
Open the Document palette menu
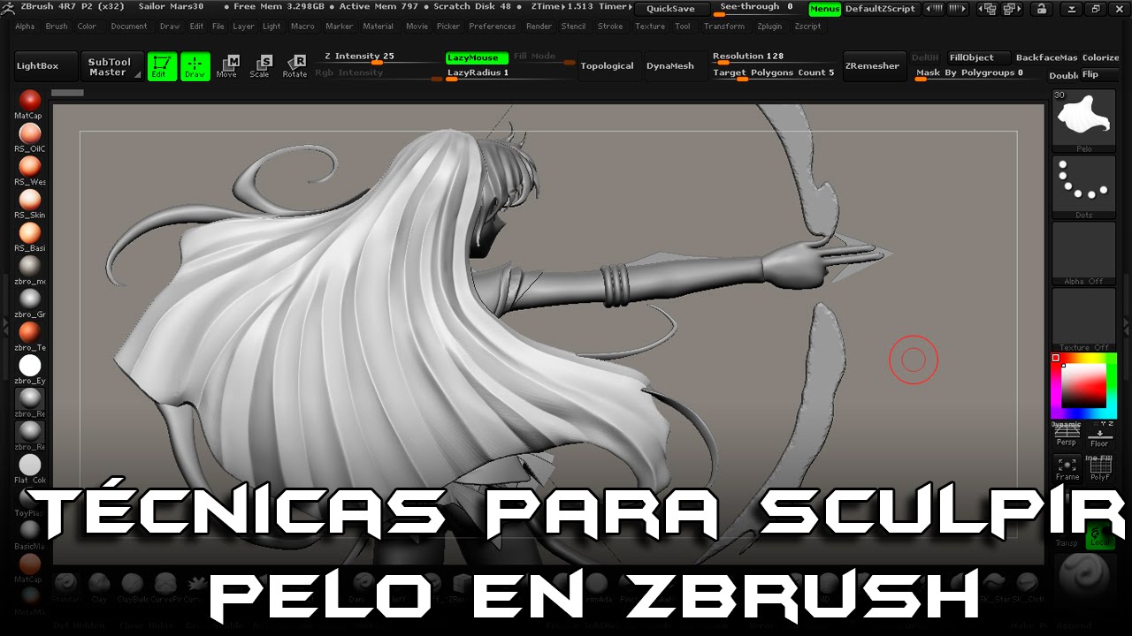(x=129, y=26)
